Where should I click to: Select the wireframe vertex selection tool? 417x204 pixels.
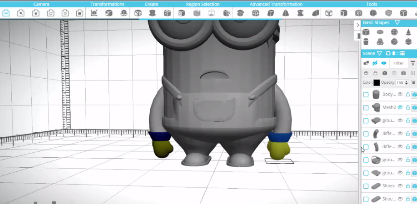pos(211,13)
